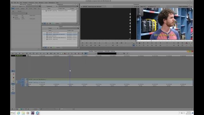The width and height of the screenshot is (204, 115).
Task: Switch to the Format tab in project window
Action: 31,9
